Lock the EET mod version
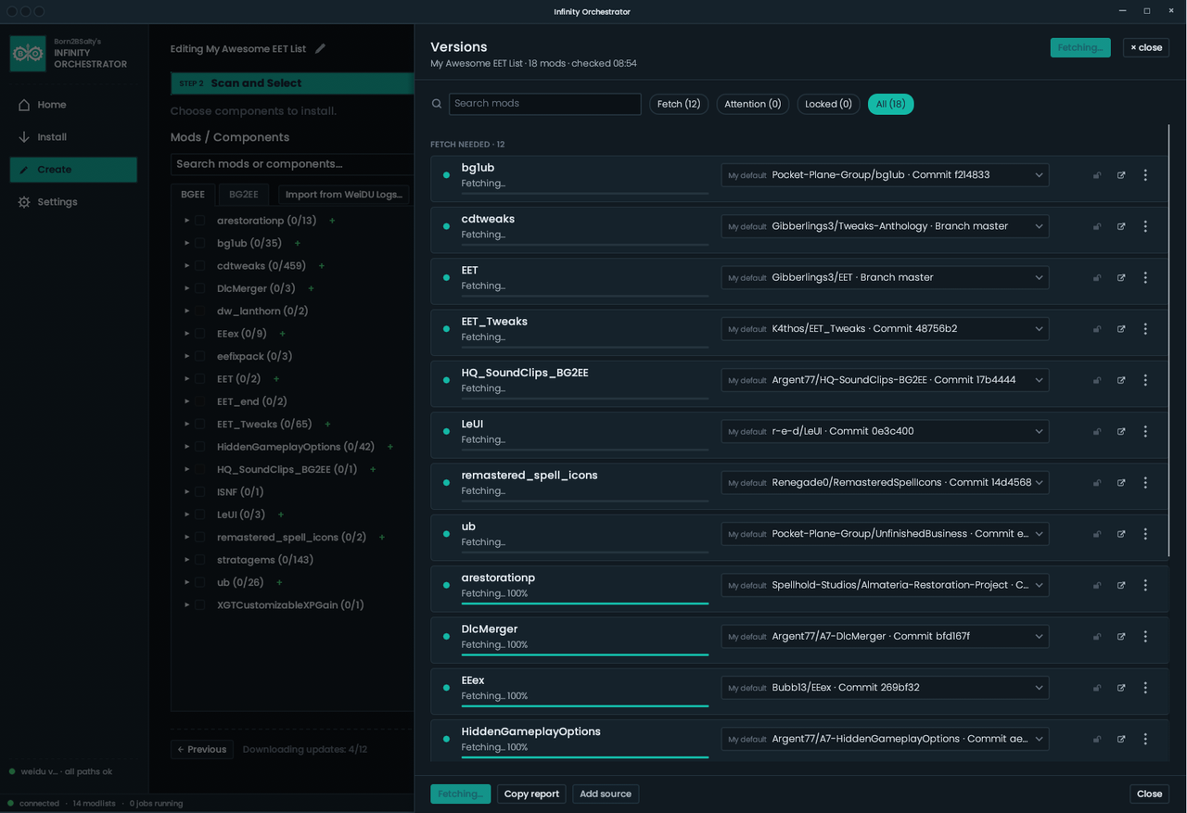Image resolution: width=1187 pixels, height=813 pixels. [1097, 278]
